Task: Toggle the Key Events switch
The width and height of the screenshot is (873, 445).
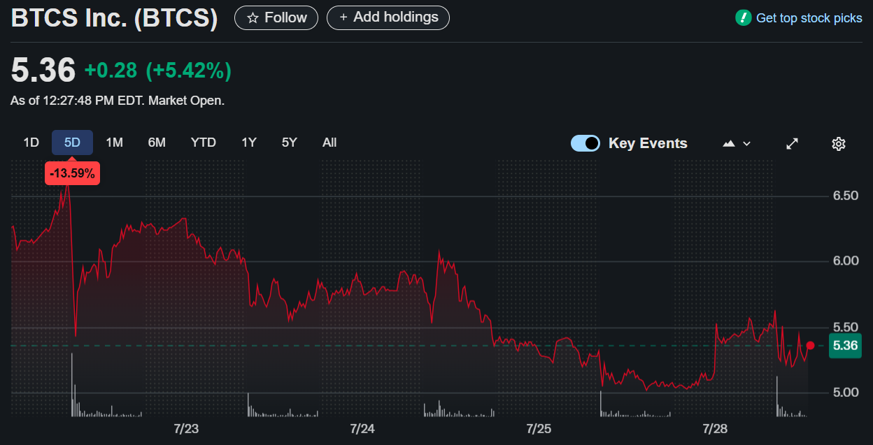Action: pyautogui.click(x=585, y=143)
